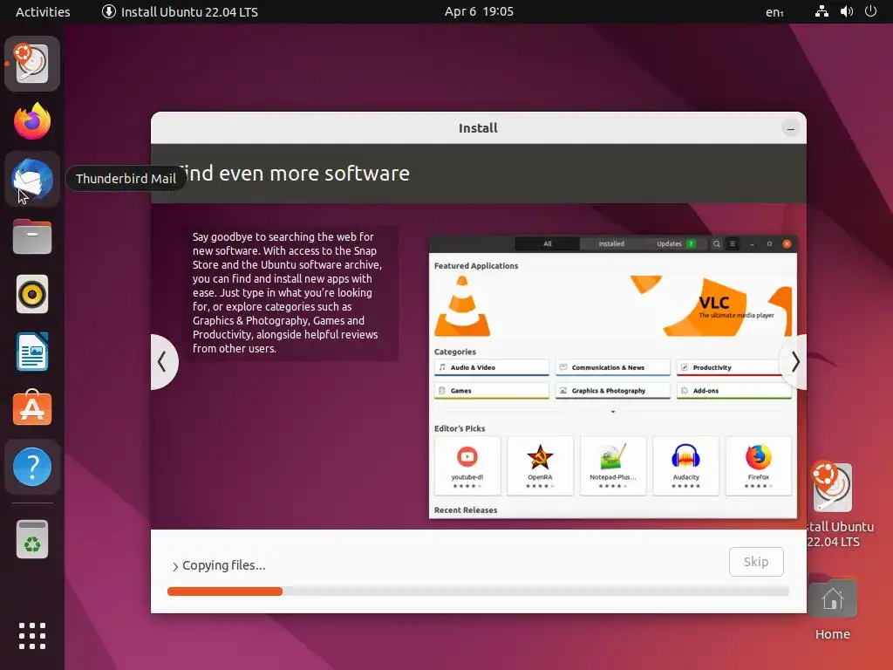
Task: Select the Updates tab in software preview
Action: (676, 244)
